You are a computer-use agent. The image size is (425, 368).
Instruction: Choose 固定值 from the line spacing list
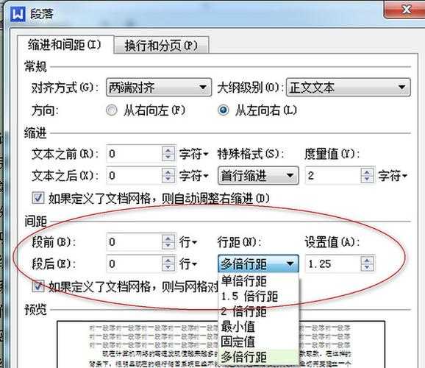(258, 342)
